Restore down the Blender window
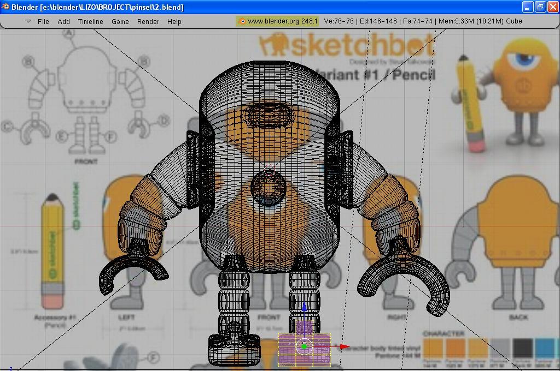 click(540, 7)
